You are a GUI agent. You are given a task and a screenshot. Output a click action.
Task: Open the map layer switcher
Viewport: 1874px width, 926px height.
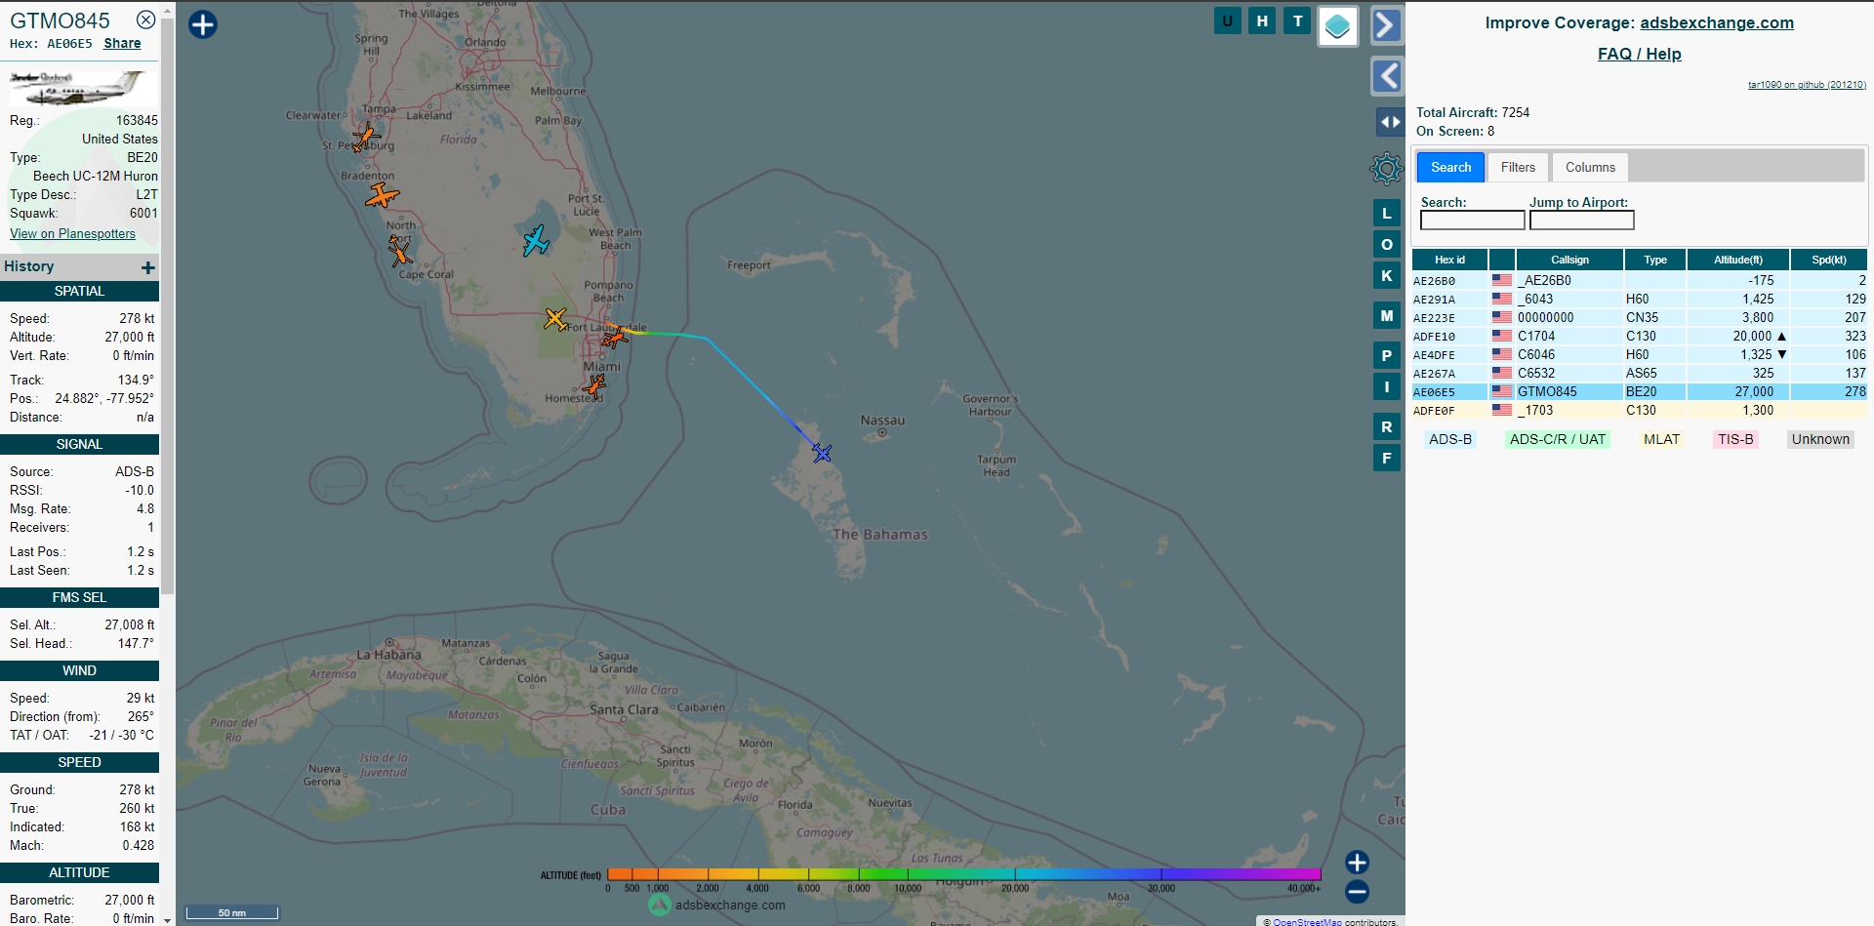pos(1337,26)
